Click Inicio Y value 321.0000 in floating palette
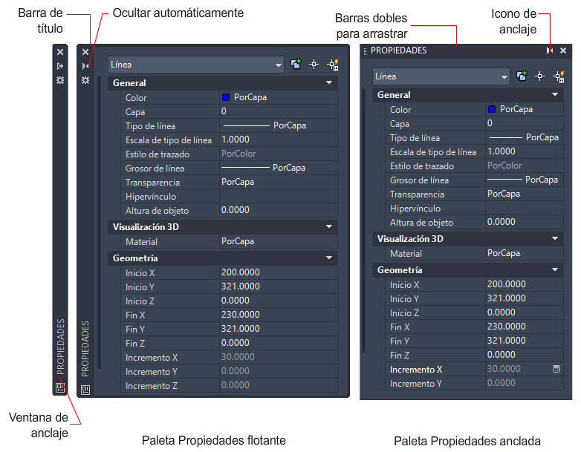This screenshot has height=452, width=581. (279, 286)
